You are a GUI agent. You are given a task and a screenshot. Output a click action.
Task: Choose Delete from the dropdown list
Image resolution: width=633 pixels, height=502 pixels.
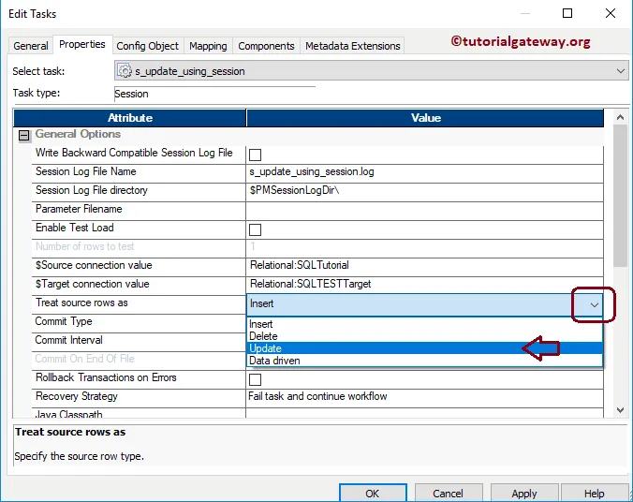(424, 336)
